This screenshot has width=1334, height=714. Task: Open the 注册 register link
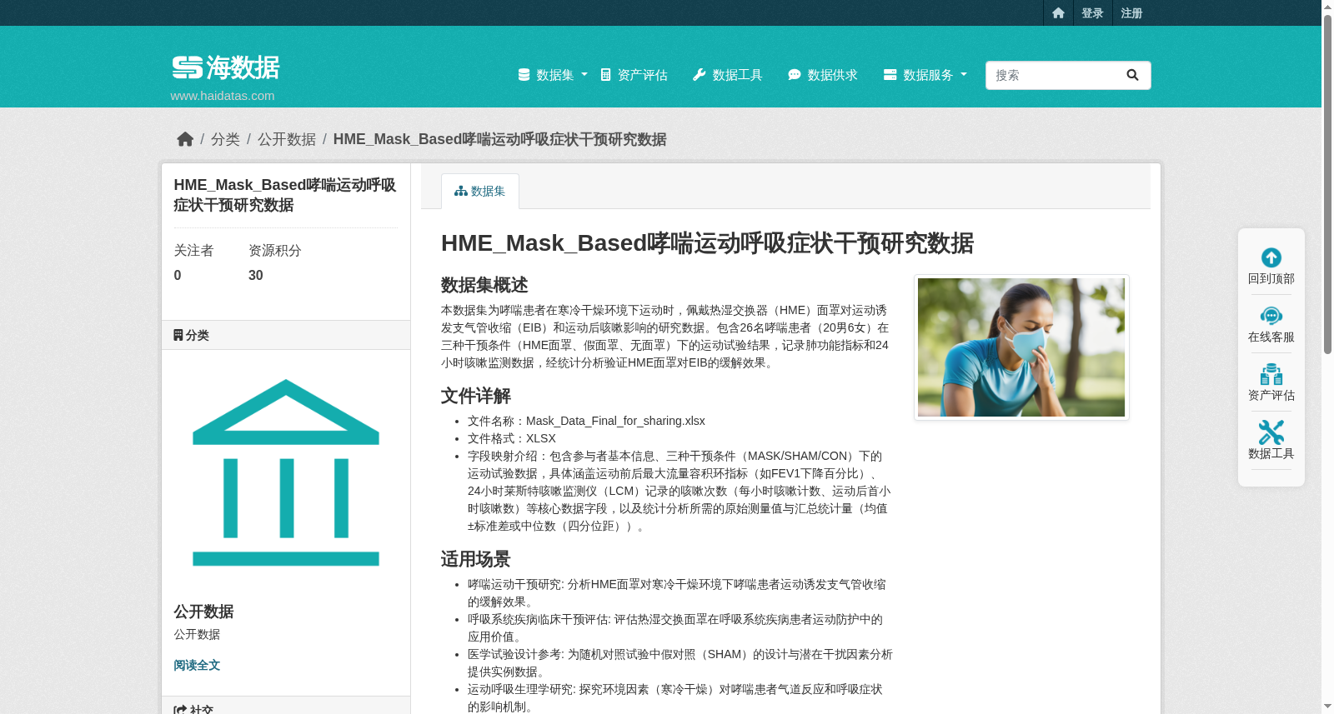(1131, 12)
